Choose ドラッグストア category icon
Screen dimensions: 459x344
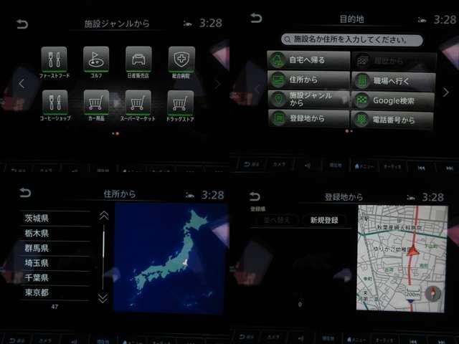coord(180,102)
